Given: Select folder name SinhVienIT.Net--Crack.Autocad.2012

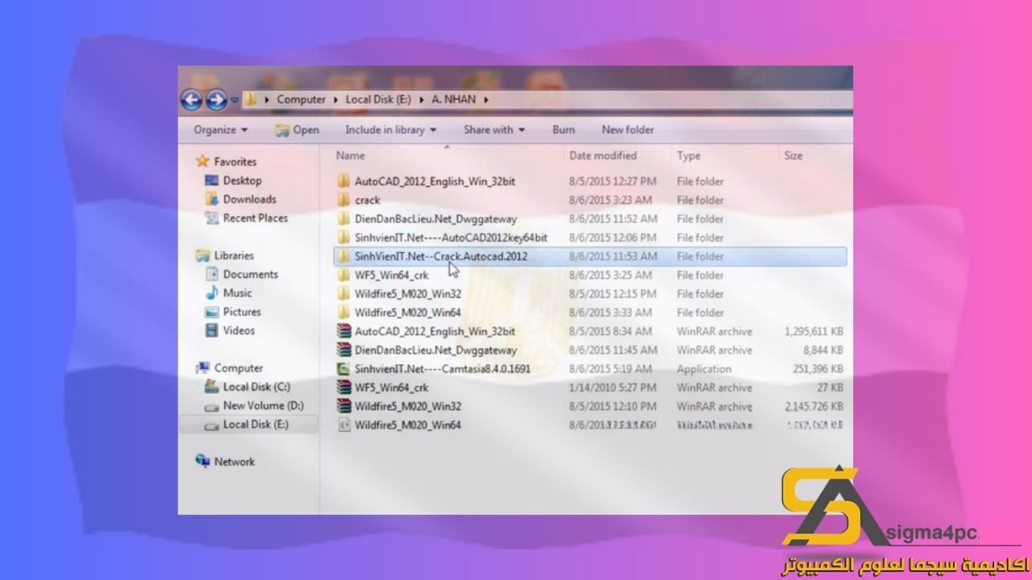Looking at the screenshot, I should pos(441,256).
